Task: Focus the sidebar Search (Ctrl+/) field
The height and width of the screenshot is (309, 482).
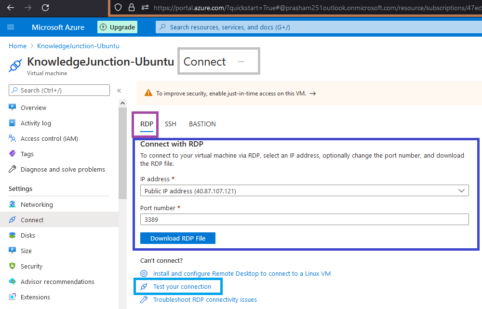Action: coord(59,91)
